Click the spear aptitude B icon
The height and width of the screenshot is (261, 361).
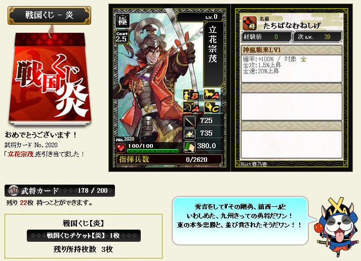point(191,95)
